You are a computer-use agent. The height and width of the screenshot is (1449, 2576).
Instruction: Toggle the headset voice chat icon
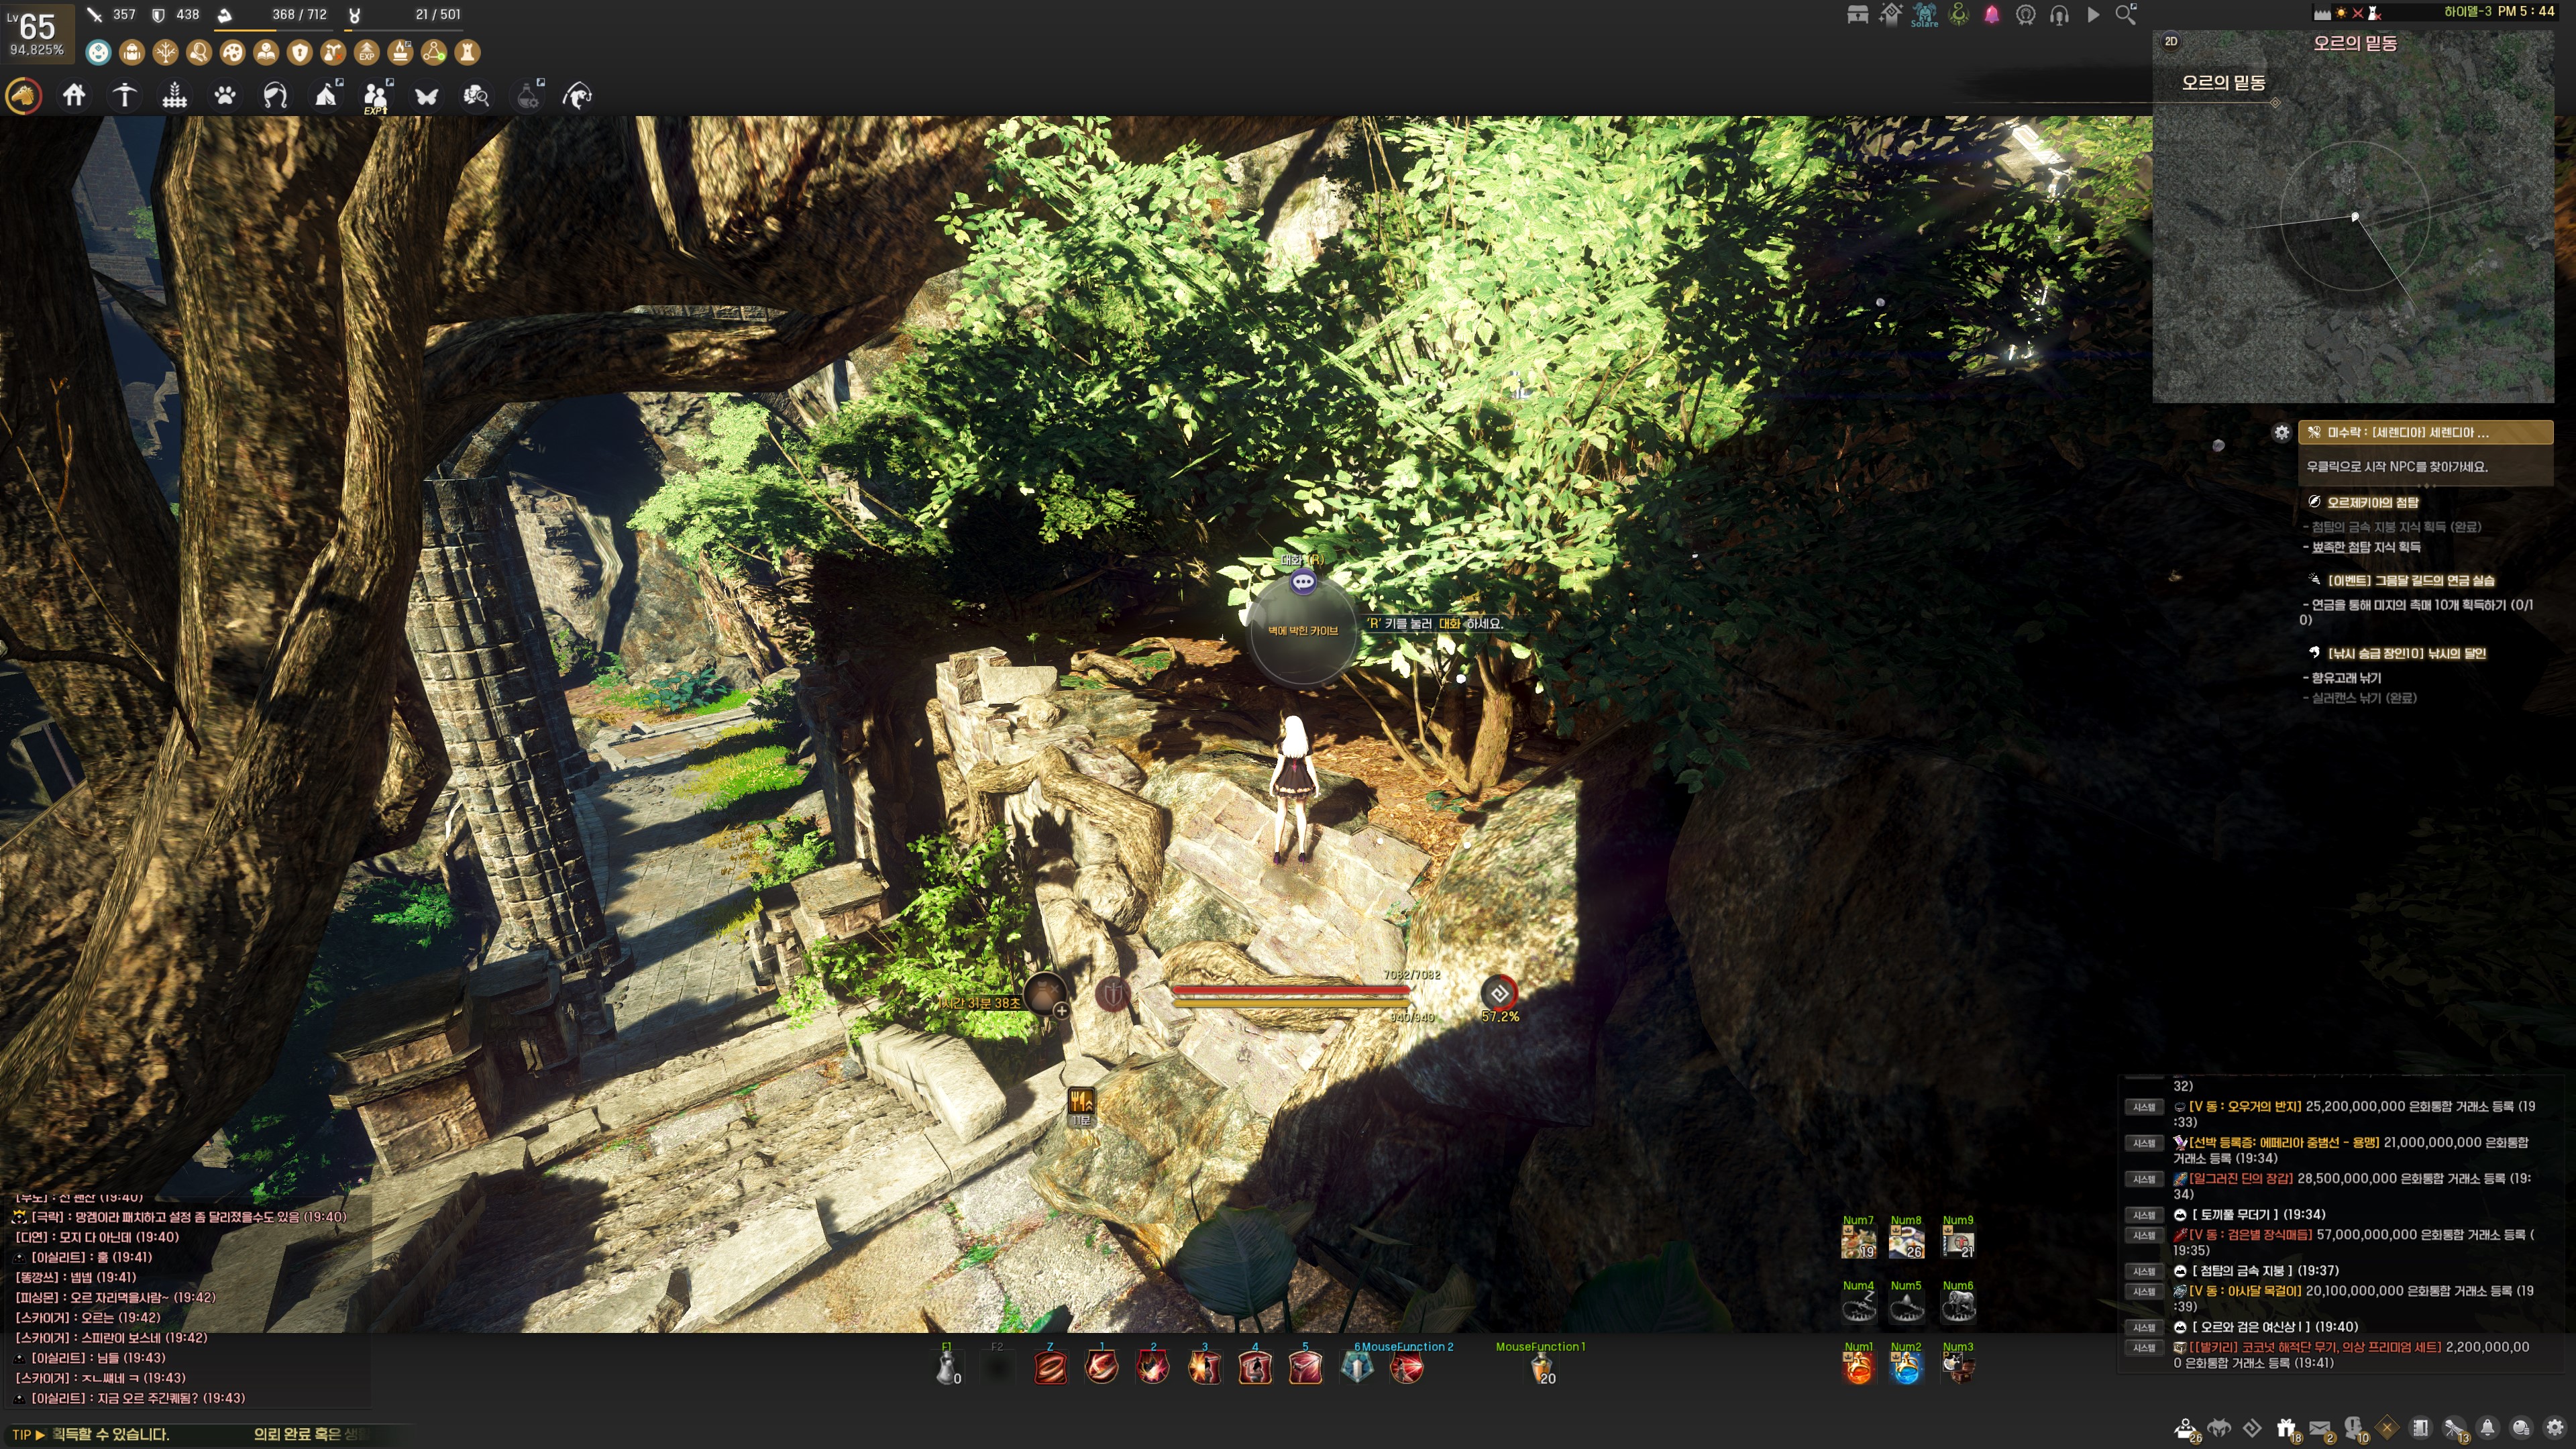tap(2059, 15)
